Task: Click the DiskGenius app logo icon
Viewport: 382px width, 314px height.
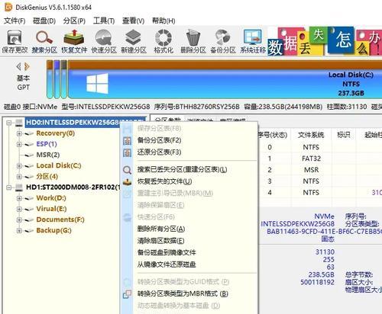Action: tap(8, 8)
